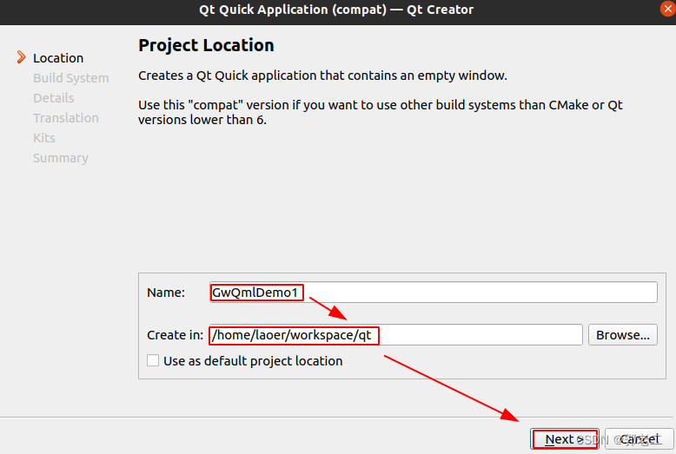Image resolution: width=676 pixels, height=454 pixels.
Task: Enable Use as default project location
Action: [x=153, y=360]
